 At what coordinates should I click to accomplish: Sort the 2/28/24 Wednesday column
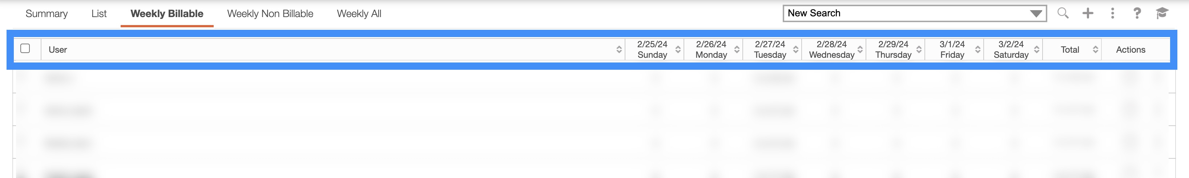click(x=860, y=50)
